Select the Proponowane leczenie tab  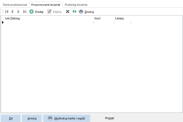pos(46,5)
